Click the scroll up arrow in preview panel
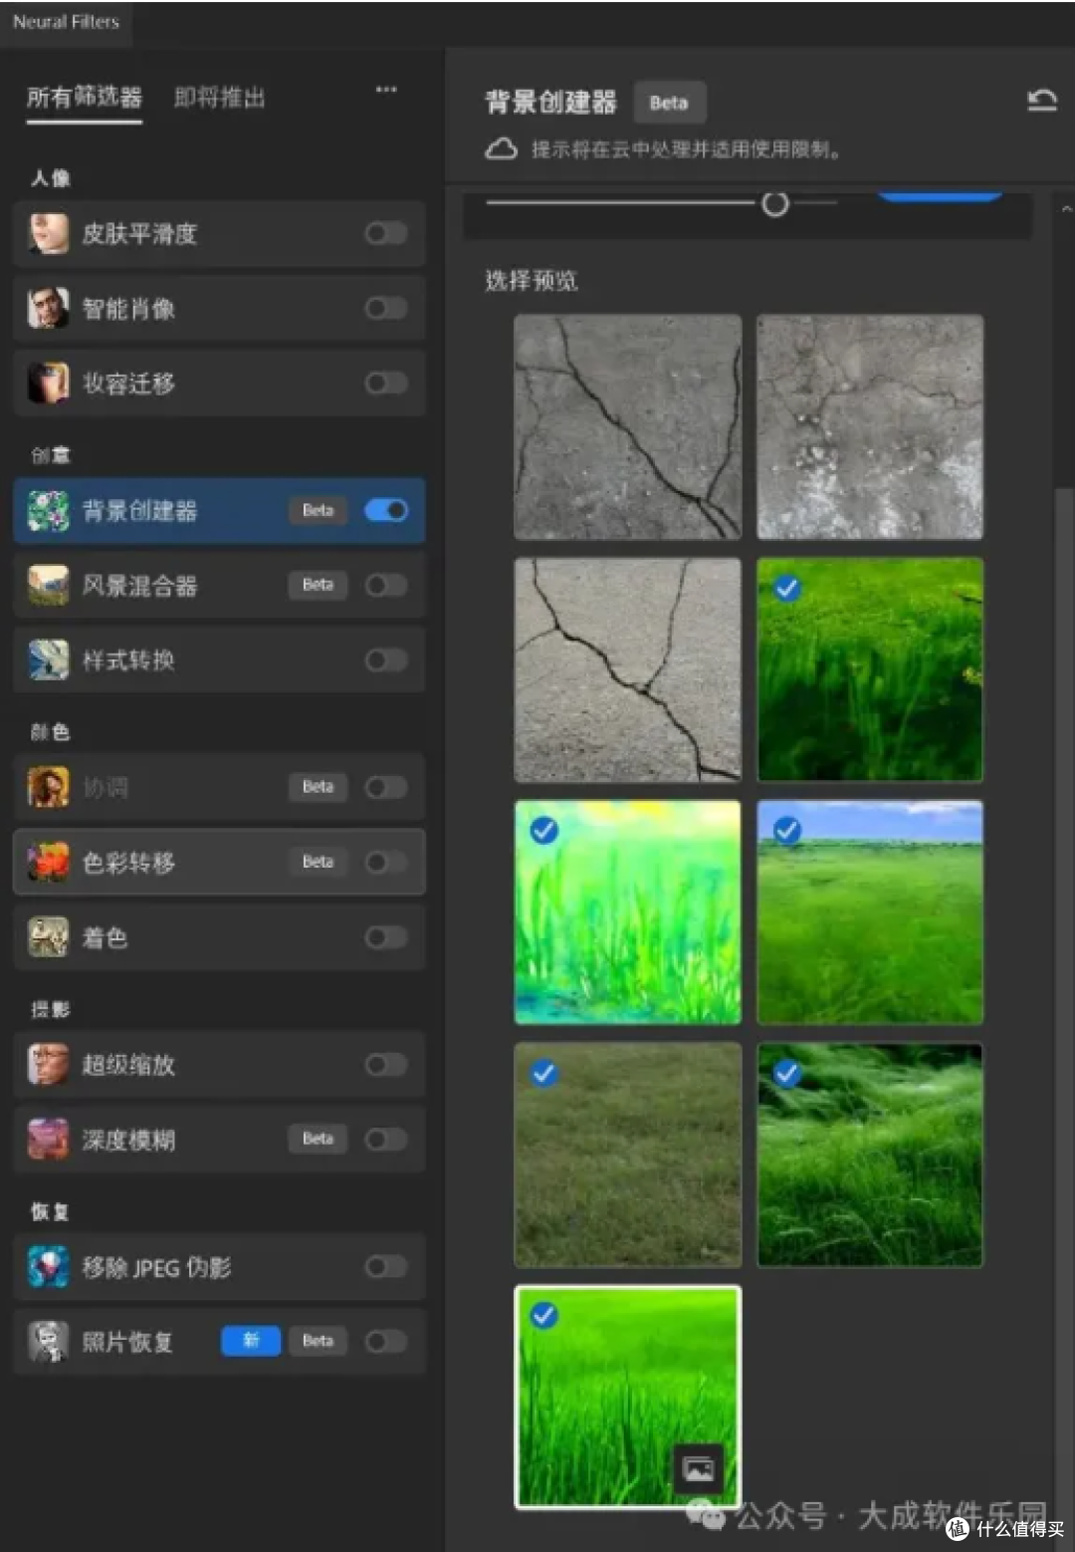This screenshot has height=1552, width=1075. click(1066, 209)
